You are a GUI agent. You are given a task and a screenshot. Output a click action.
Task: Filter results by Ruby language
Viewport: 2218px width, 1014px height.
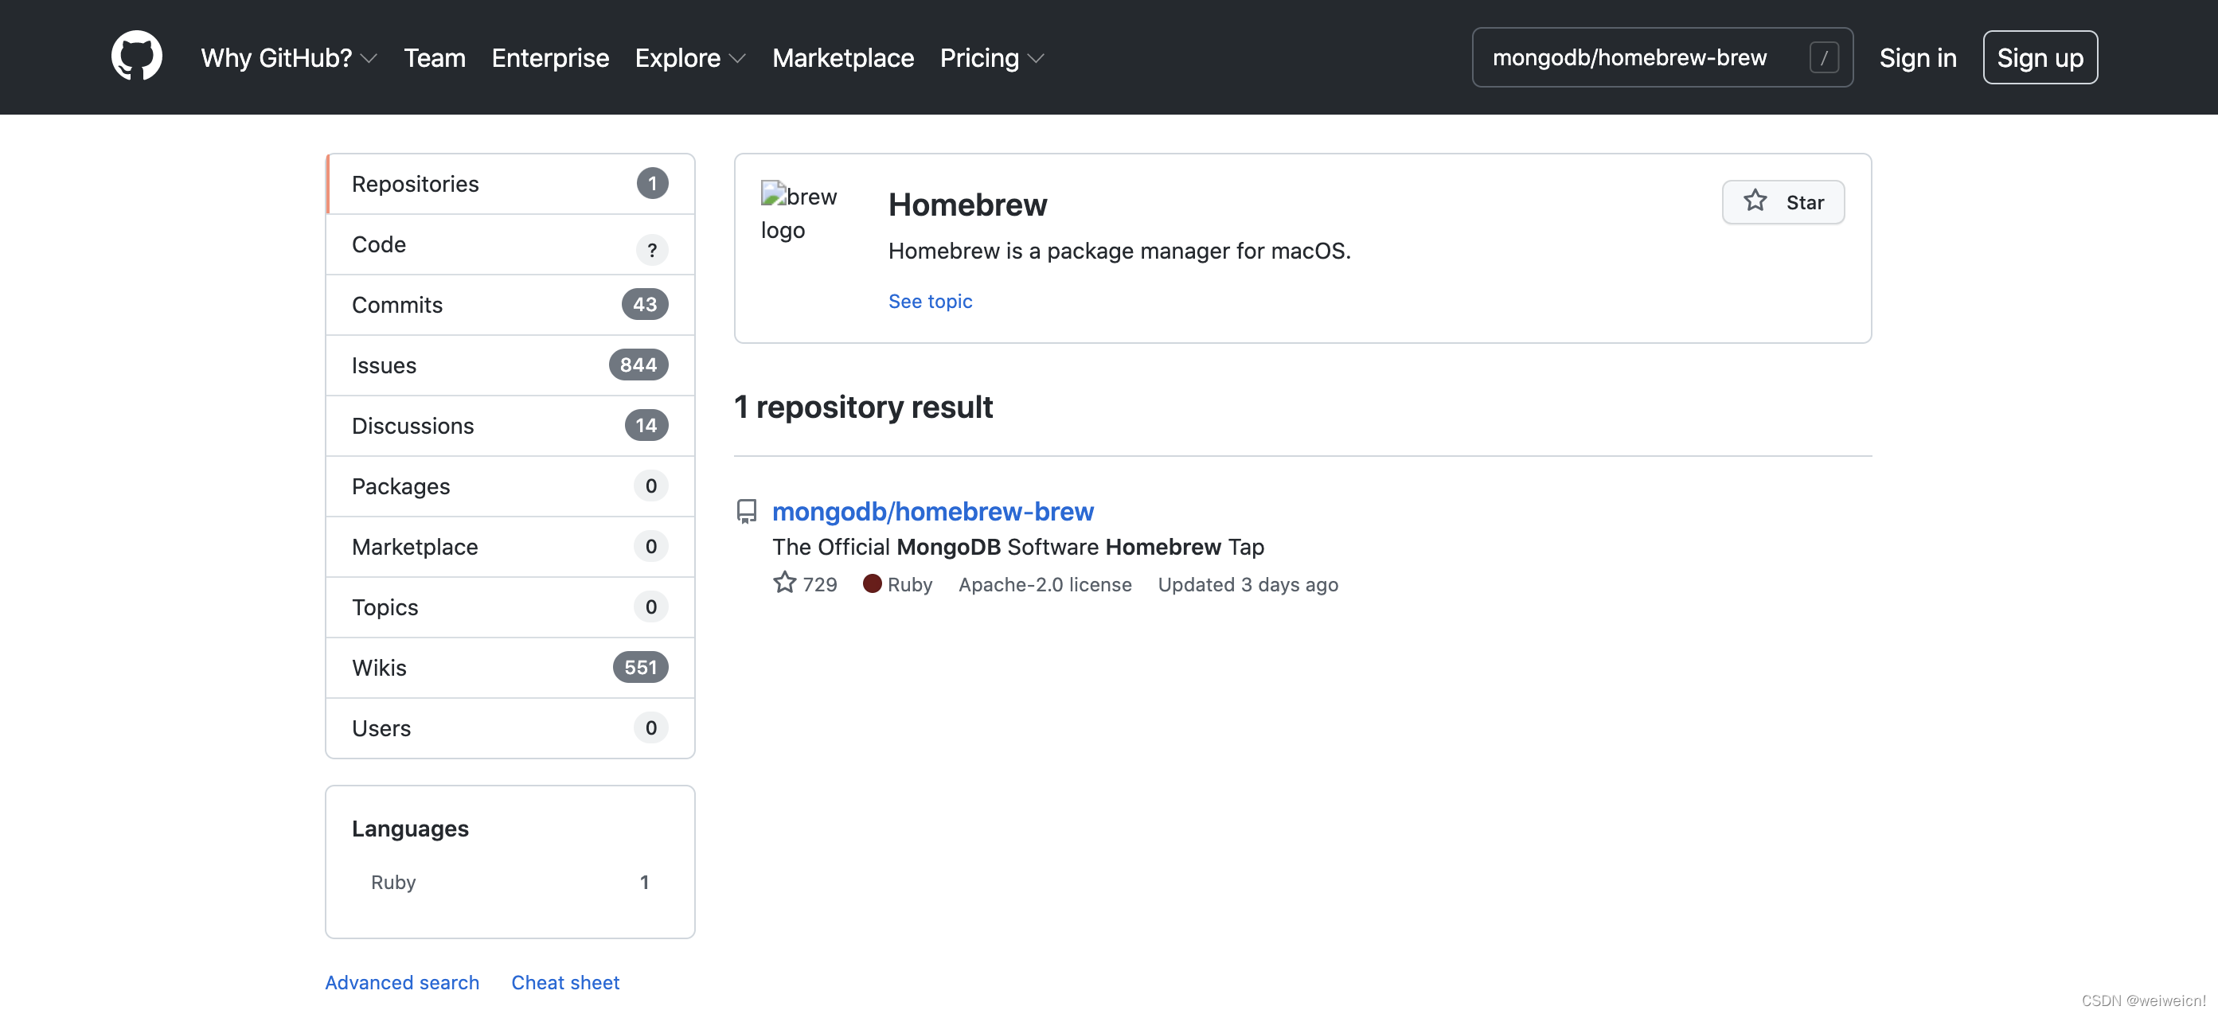pos(510,883)
